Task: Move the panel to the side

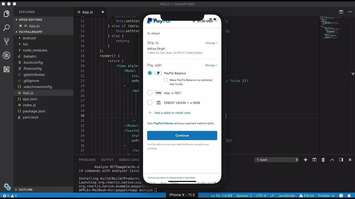Action: click(341, 160)
